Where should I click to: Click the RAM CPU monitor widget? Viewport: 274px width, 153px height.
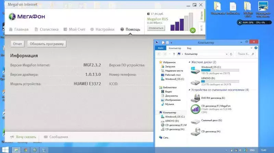pos(254,22)
